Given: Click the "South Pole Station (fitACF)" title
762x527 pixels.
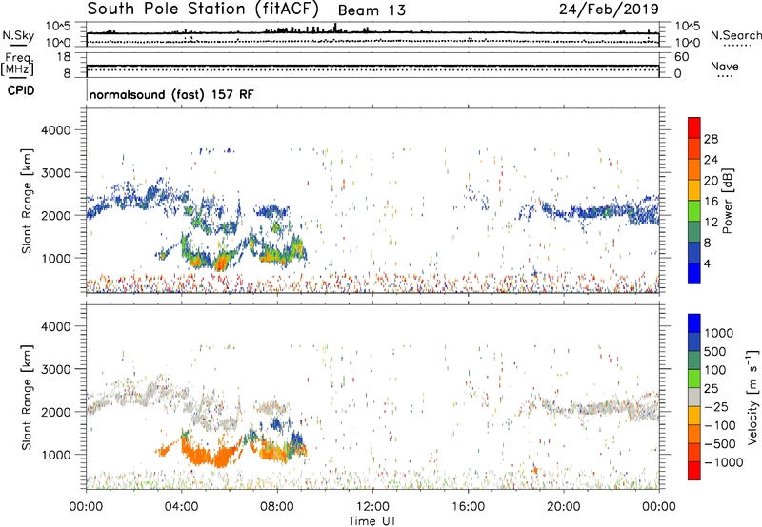Looking at the screenshot, I should [203, 10].
